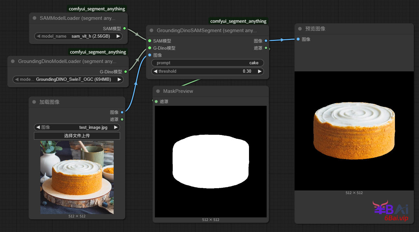Click MaskPreview node's 遮罩 input port
This screenshot has width=419, height=232.
(156, 102)
